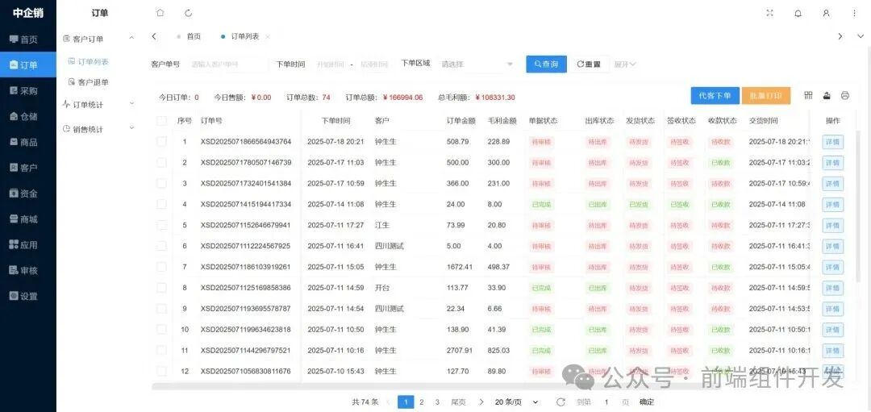Select checkbox for order row 3
Screen dimensions: 871x412
coord(161,183)
